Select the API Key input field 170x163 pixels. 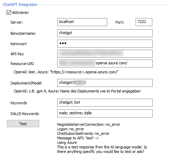pyautogui.click(x=105, y=54)
